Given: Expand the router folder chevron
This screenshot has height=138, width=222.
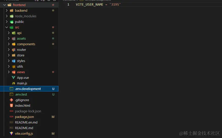Looking at the screenshot, I should click(x=9, y=50).
